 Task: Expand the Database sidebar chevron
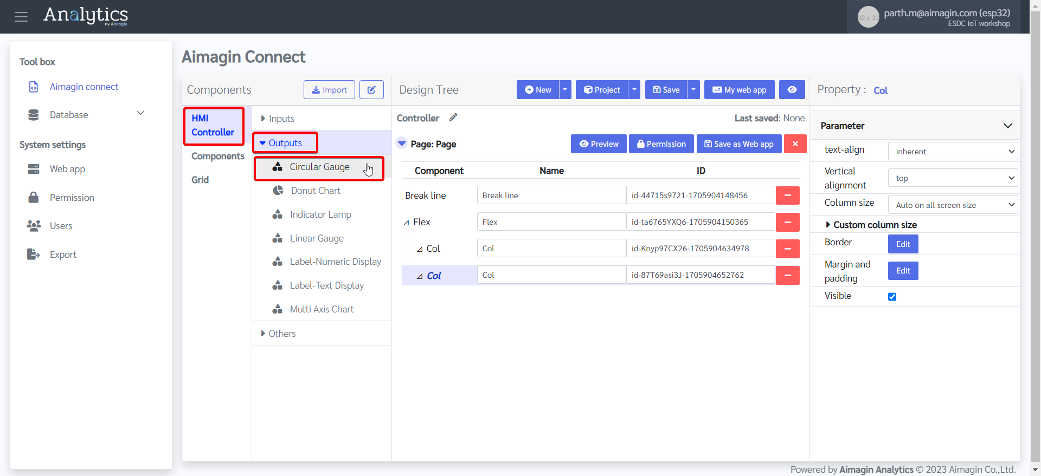click(140, 113)
